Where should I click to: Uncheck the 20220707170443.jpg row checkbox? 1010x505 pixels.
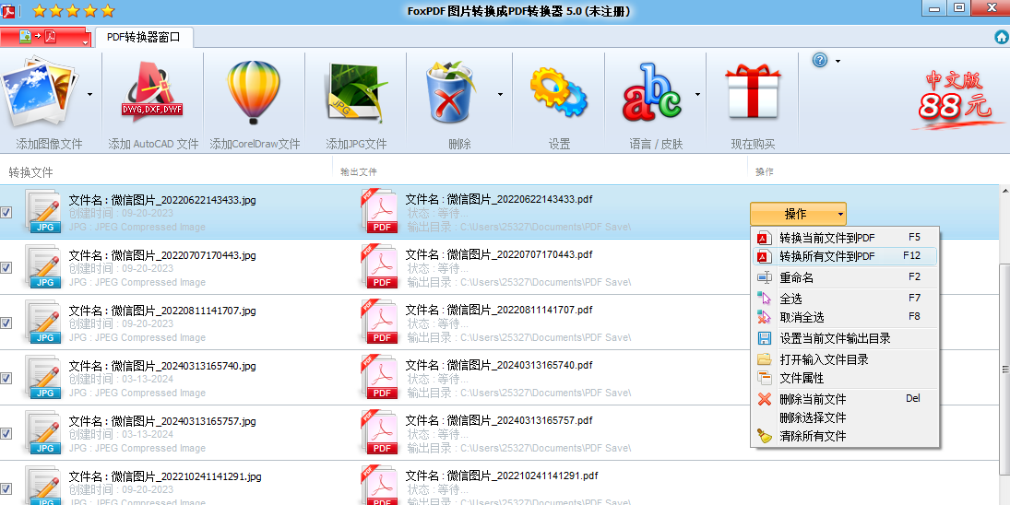(x=6, y=267)
